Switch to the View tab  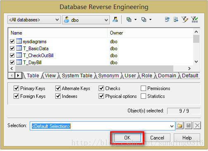pos(50,76)
